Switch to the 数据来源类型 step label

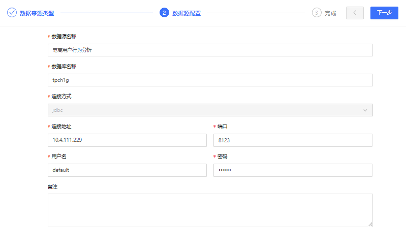[x=37, y=13]
